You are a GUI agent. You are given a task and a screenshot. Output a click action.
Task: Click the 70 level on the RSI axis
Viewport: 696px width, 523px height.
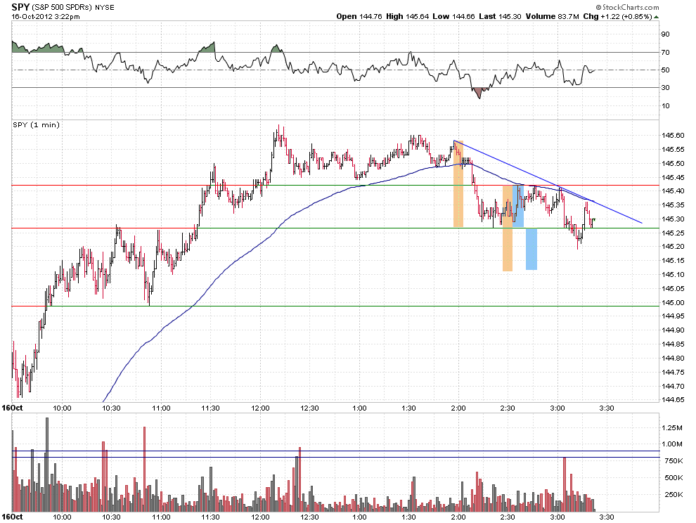(x=665, y=53)
